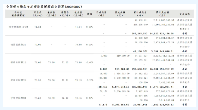Image resolution: width=198 pixels, height=110 pixels.
Task: Select the row label 碳排放配额21
Action: (18, 45)
